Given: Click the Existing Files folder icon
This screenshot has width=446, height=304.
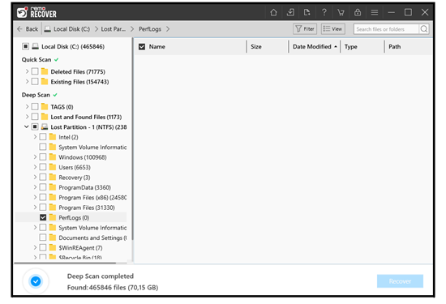Looking at the screenshot, I should click(x=45, y=82).
